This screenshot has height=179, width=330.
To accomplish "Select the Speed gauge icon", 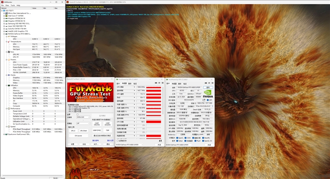I will click(x=9, y=127).
